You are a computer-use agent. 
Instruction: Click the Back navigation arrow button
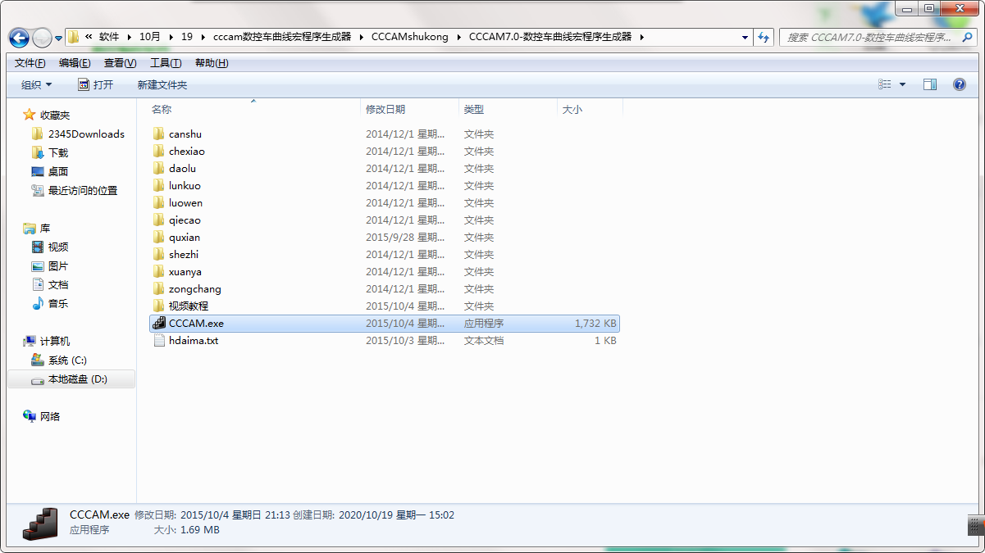[x=19, y=38]
